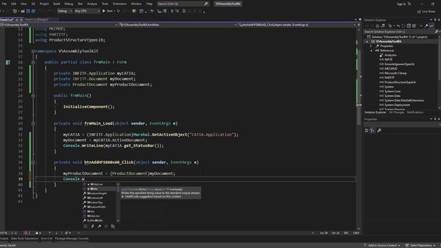The image size is (441, 248).
Task: Click Start Without Debugging outline play icon
Action: (119, 11)
